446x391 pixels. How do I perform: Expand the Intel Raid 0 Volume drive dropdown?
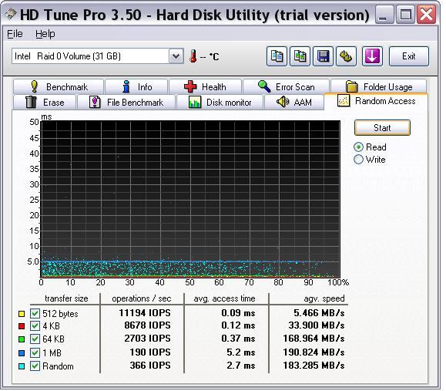click(176, 56)
